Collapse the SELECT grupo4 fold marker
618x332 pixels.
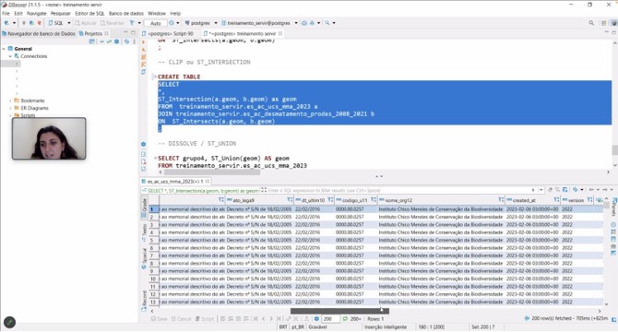[155, 159]
